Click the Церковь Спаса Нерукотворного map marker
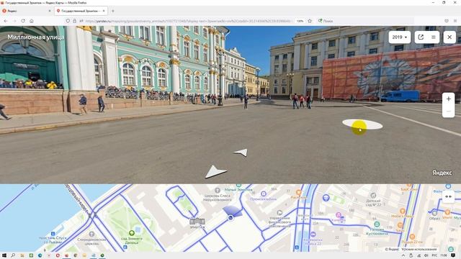 (218, 191)
